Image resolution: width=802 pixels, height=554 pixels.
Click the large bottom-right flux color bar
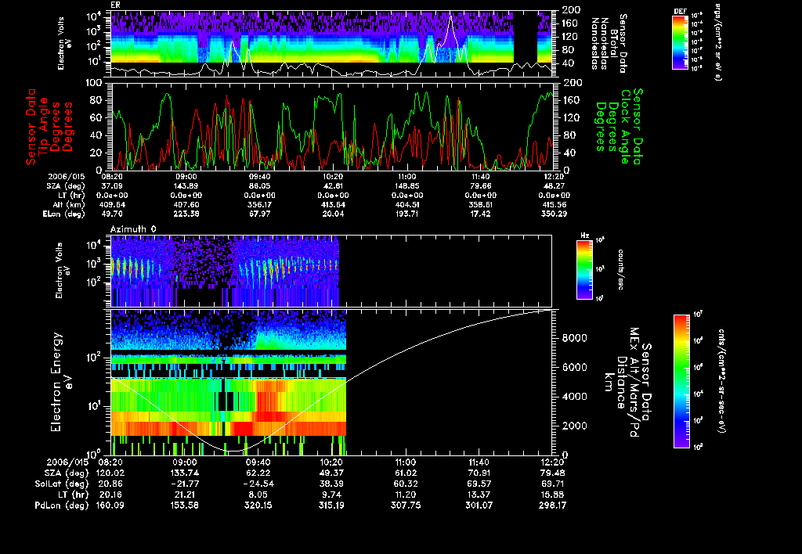tap(683, 381)
